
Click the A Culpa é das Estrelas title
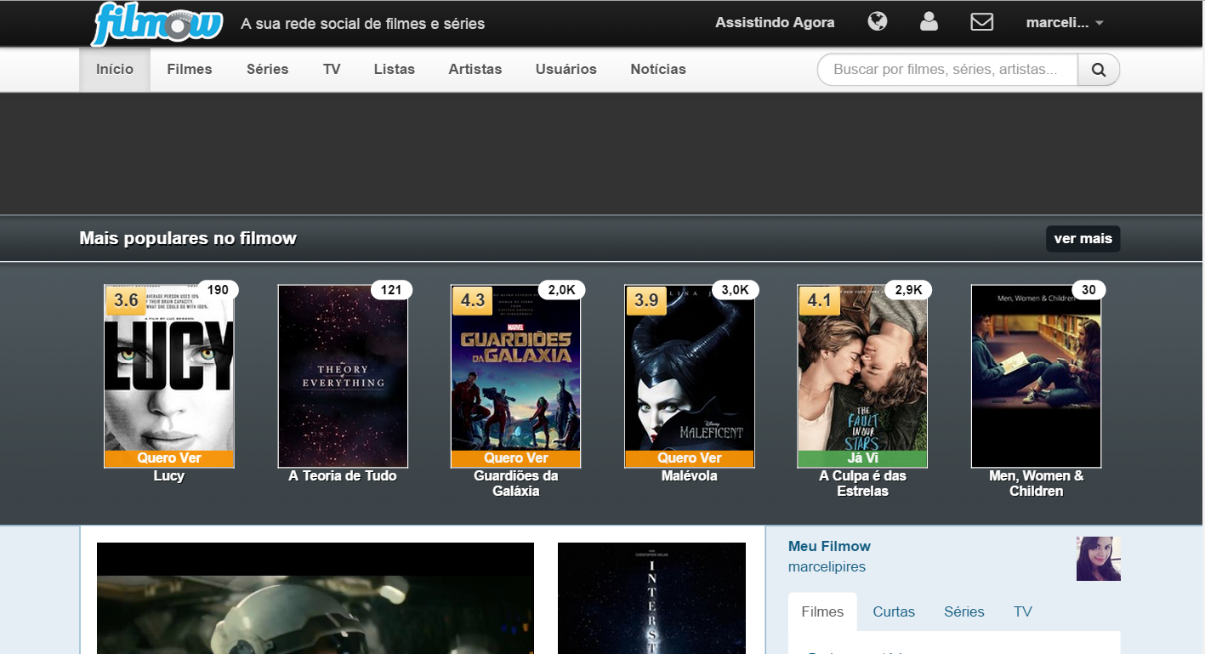[863, 484]
